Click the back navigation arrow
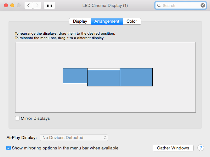The width and height of the screenshot is (210, 157). [29, 5]
